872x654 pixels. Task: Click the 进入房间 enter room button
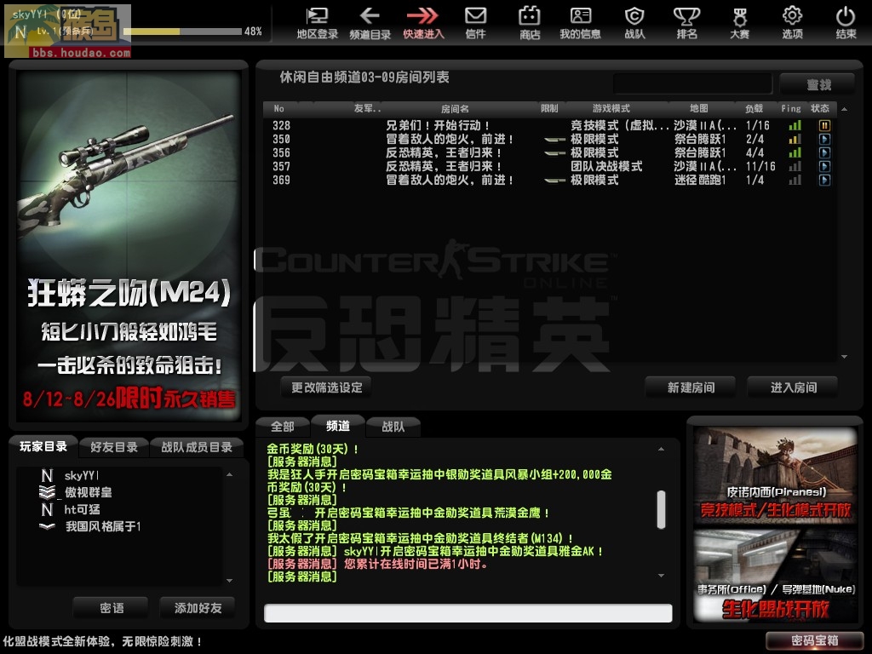pos(793,387)
